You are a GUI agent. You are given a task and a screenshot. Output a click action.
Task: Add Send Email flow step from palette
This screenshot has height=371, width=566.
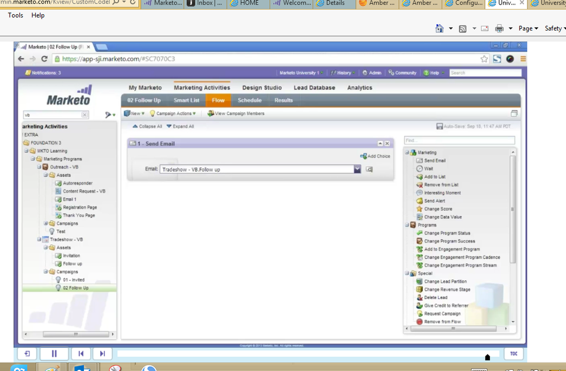tap(431, 161)
